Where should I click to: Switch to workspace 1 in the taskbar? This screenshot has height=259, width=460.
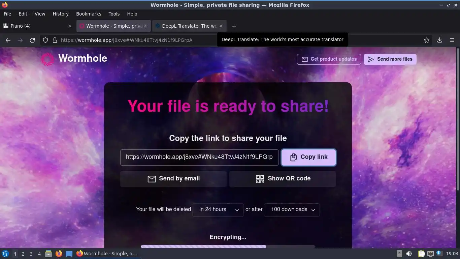coord(15,254)
